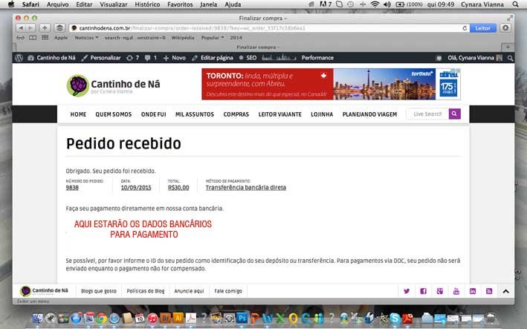527x329 pixels.
Task: Open the SEO admin bar item
Action: point(248,58)
